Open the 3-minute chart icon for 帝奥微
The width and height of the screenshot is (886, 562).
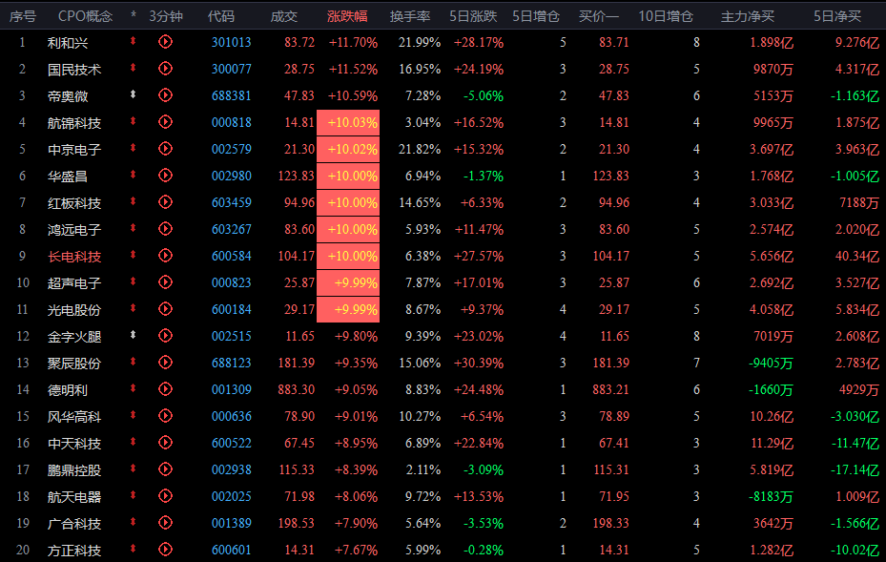tap(165, 95)
